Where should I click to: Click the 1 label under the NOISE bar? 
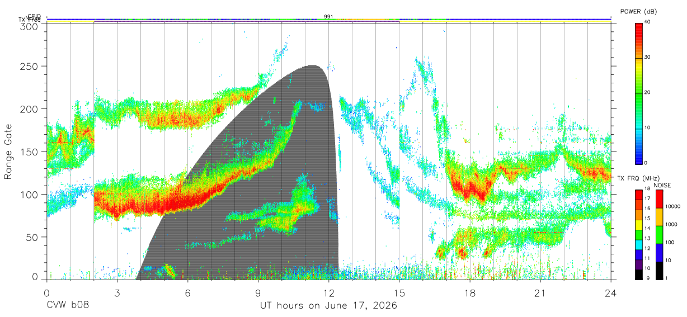coord(666,278)
